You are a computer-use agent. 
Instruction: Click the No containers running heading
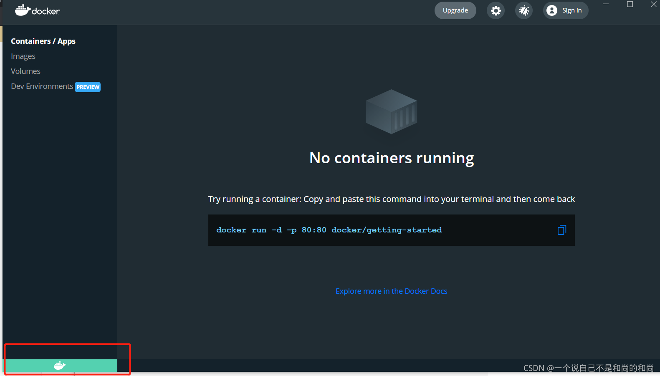click(392, 158)
